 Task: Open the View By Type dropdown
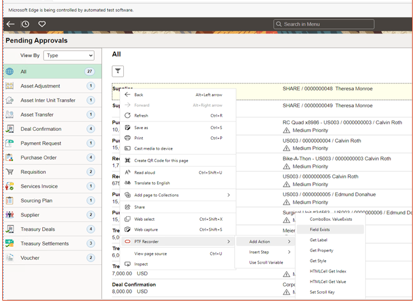(x=69, y=55)
